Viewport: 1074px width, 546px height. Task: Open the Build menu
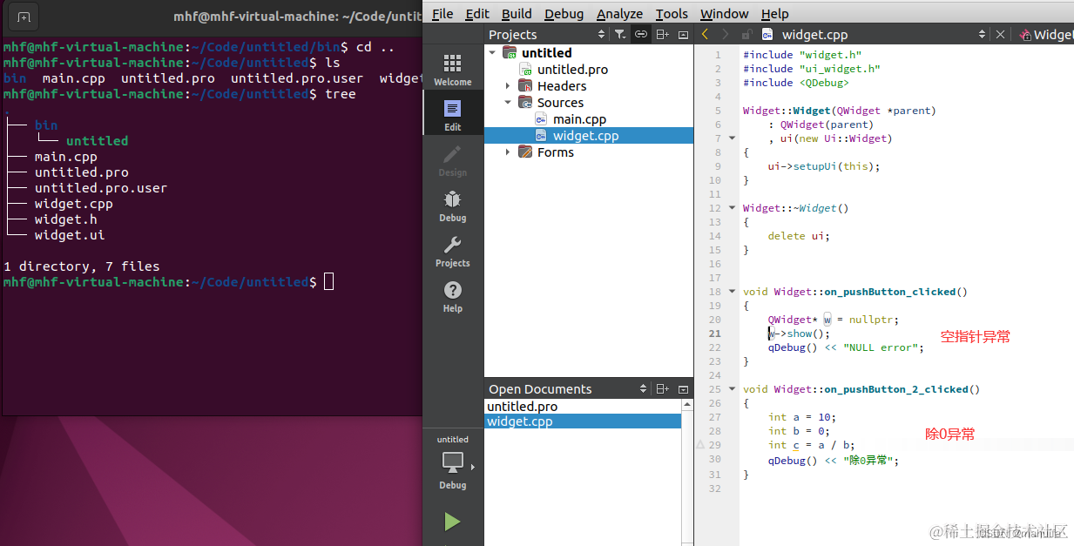517,13
